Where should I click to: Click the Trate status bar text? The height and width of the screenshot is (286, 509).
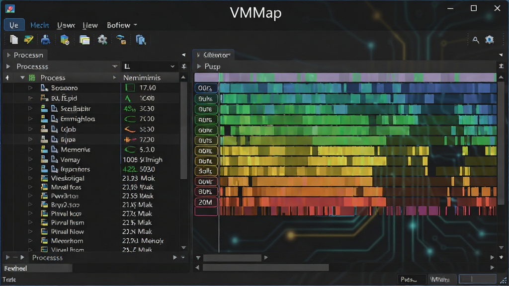[x=9, y=280]
